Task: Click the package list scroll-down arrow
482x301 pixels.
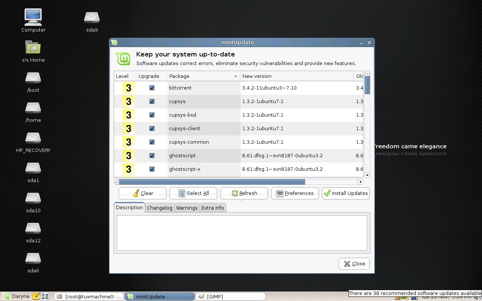Action: 368,175
